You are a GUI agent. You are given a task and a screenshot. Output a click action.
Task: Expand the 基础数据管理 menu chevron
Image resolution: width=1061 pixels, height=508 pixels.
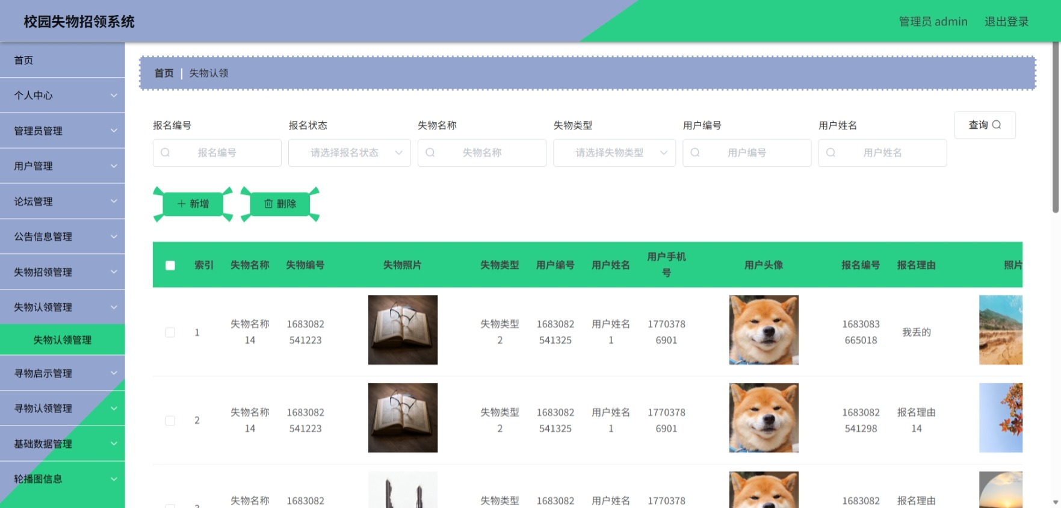click(x=114, y=444)
